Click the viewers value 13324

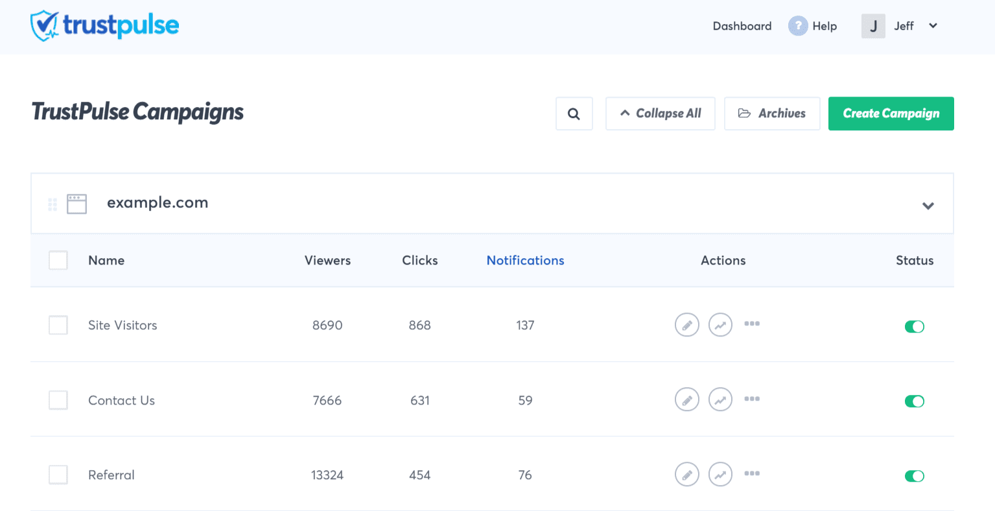tap(327, 475)
